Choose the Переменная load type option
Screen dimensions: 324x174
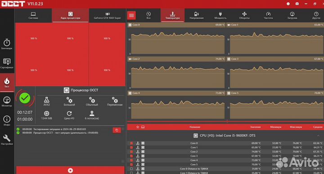pyautogui.click(x=115, y=101)
